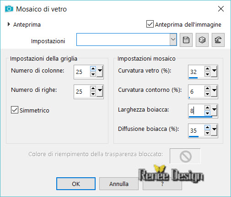Increase Numero di colonne with up arrow
The image size is (231, 197).
coord(93,69)
